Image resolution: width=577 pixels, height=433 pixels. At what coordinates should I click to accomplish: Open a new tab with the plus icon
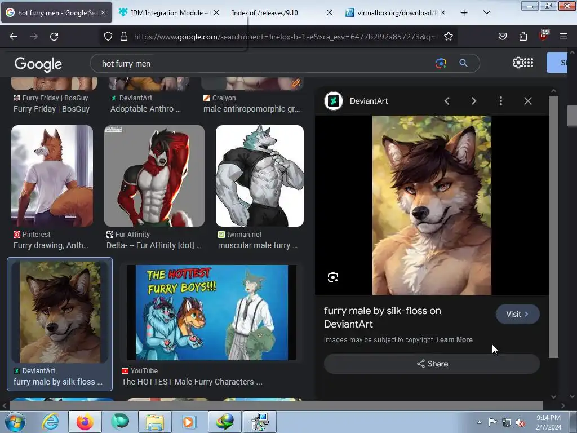coord(464,13)
